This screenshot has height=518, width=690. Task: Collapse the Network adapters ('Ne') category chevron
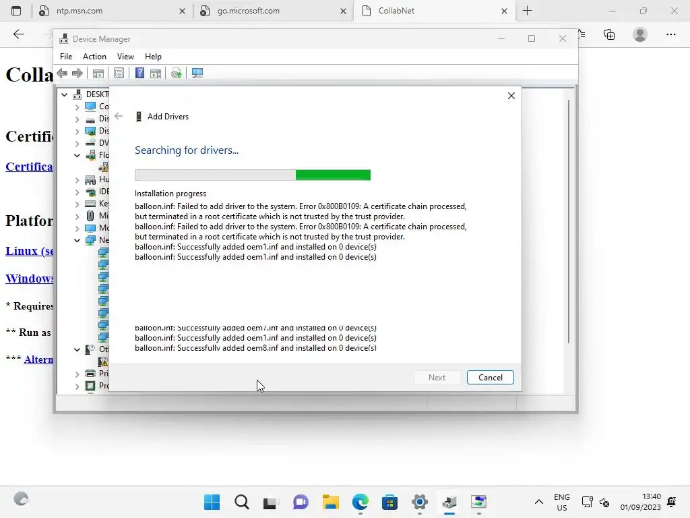click(77, 240)
